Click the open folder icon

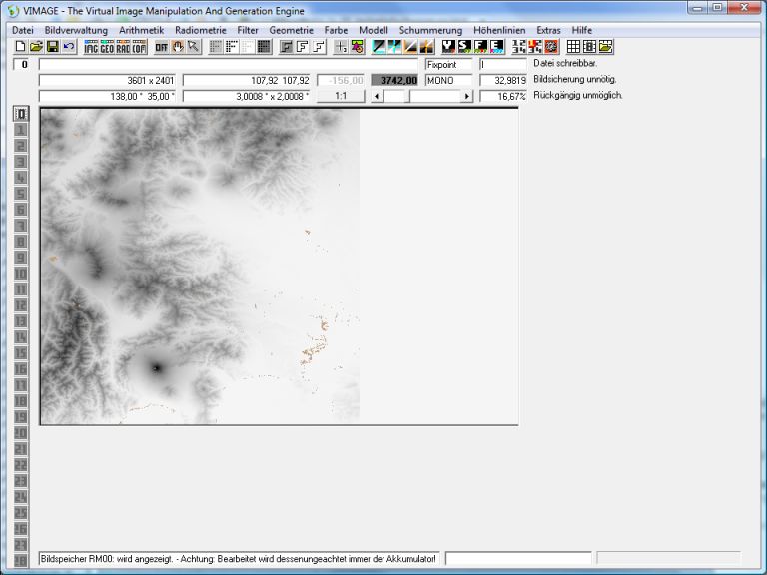coord(36,47)
